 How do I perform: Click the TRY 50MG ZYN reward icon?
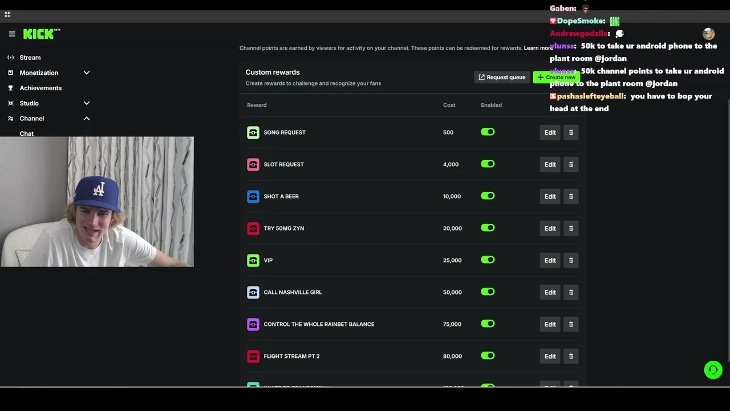[253, 228]
